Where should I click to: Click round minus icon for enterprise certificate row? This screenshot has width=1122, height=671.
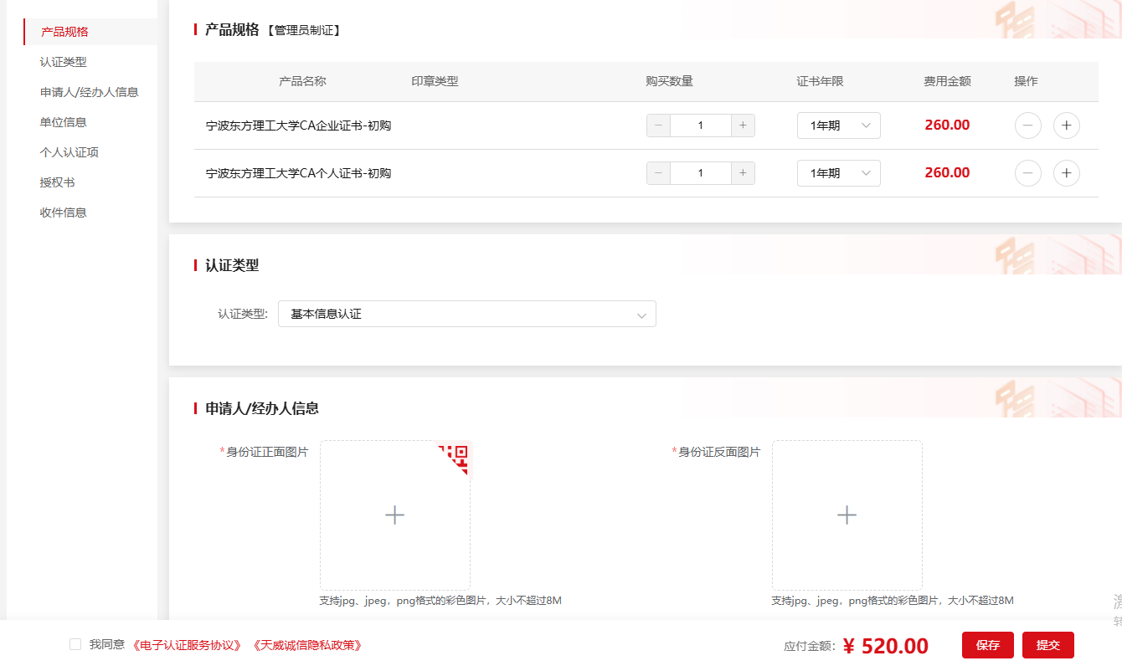coord(1027,125)
